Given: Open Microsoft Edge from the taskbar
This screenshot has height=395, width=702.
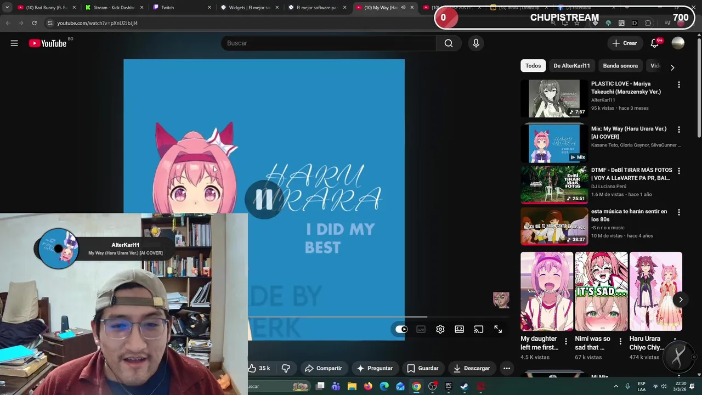Looking at the screenshot, I should (x=384, y=386).
